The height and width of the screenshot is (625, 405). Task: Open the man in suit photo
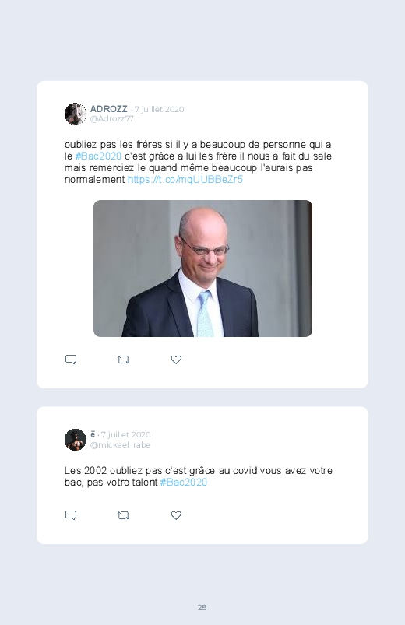(202, 269)
